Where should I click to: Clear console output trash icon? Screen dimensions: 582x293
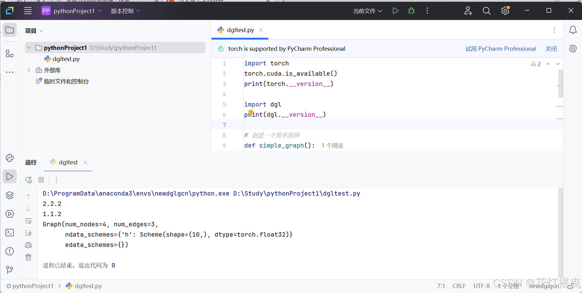point(28,257)
